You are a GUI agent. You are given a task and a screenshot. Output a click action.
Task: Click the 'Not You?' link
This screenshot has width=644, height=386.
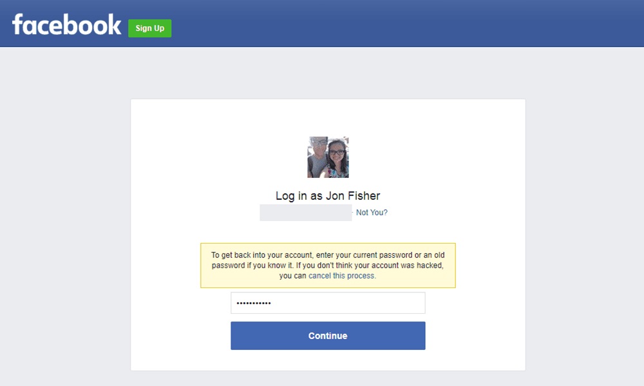(372, 213)
